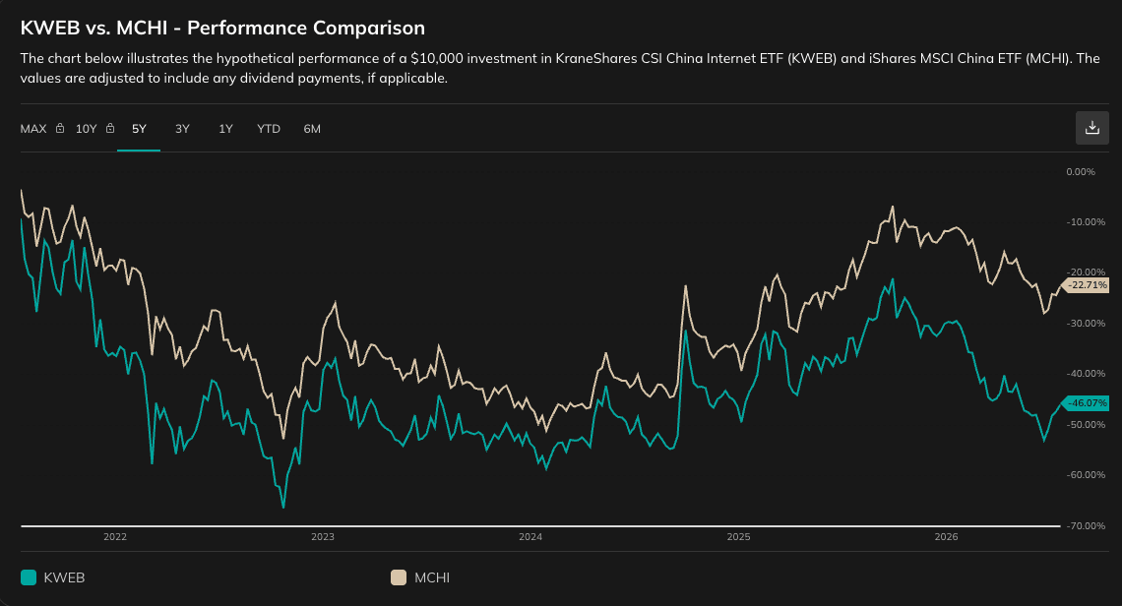Toggle the MCHI series beige legend swatch
This screenshot has height=606, width=1122.
point(399,577)
